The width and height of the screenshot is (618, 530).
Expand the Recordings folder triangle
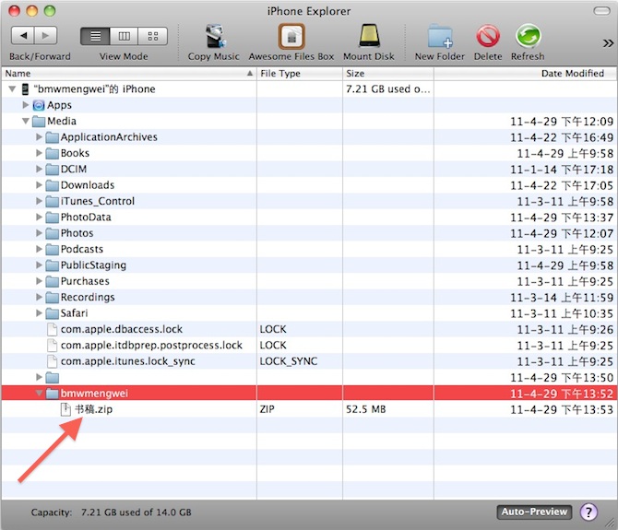coord(39,297)
